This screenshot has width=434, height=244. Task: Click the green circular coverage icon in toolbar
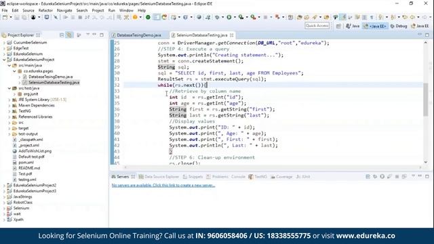pyautogui.click(x=148, y=17)
